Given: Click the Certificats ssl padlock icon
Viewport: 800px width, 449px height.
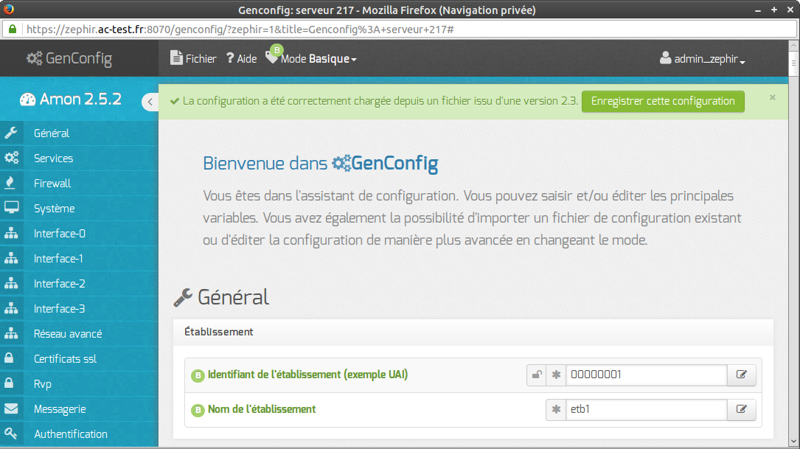Looking at the screenshot, I should click(x=9, y=358).
